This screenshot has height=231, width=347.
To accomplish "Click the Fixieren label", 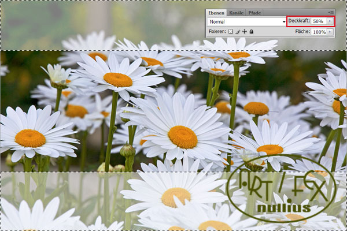I will point(217,31).
